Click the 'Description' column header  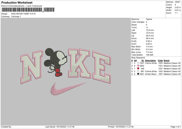(x=150, y=61)
